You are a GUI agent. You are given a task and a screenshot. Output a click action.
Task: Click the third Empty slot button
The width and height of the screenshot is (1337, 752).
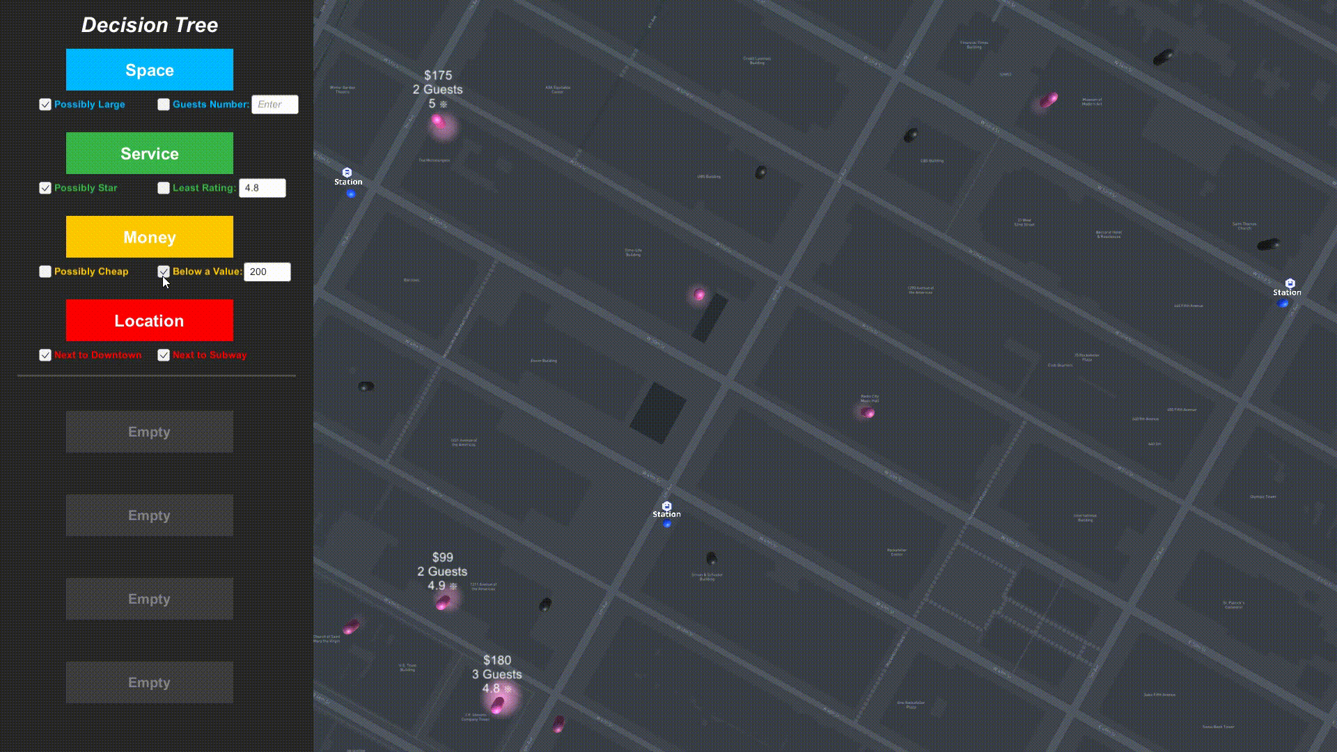click(x=150, y=599)
